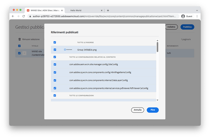Click the WKND site title text
Screen dimensions: 210x138
(x=37, y=52)
